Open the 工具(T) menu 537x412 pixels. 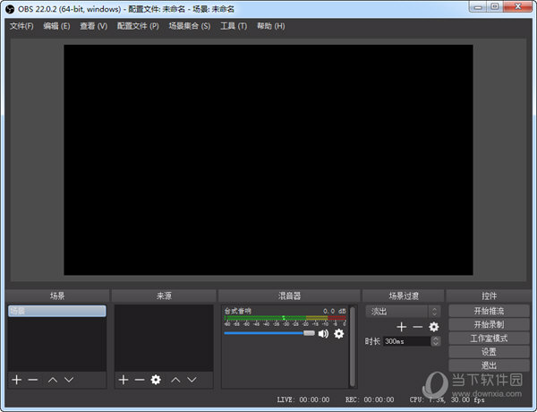(234, 26)
